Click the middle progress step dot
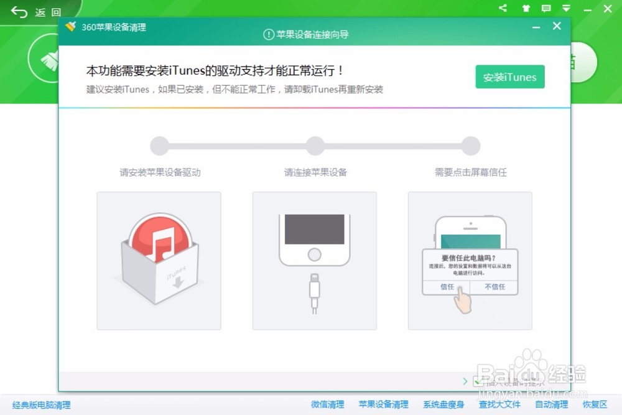This screenshot has height=415, width=622. [x=315, y=145]
